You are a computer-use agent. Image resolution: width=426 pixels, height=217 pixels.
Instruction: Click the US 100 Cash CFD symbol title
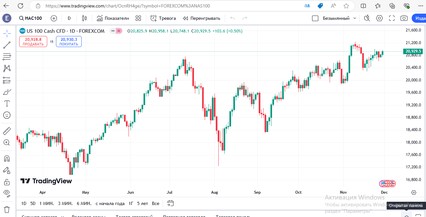[65, 31]
